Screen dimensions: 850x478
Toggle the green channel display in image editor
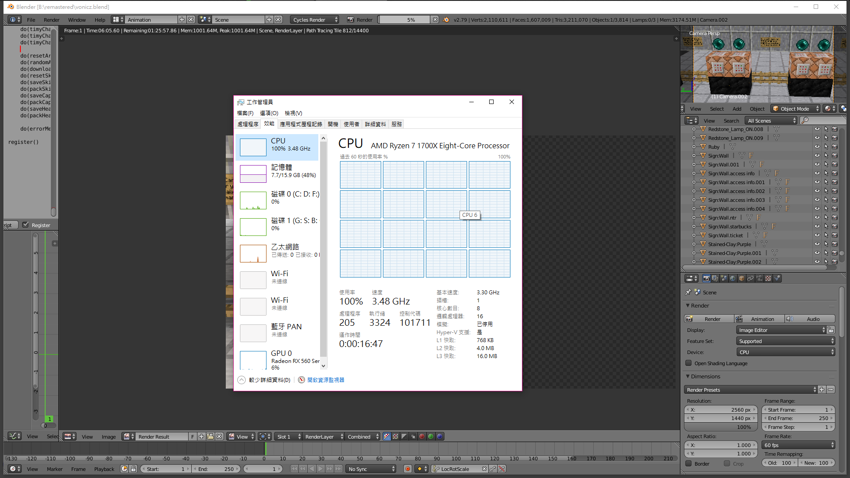click(431, 437)
